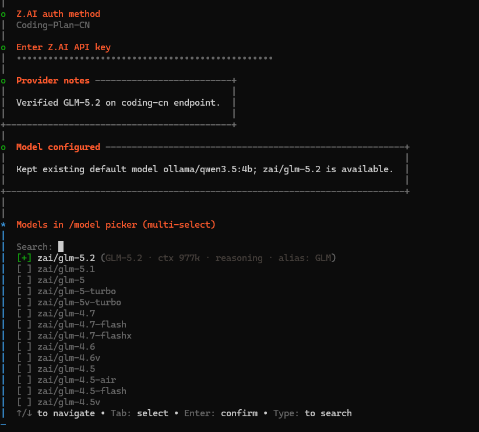Image resolution: width=479 pixels, height=432 pixels.
Task: Click the zai/glm-4.7 model name
Action: (66, 313)
